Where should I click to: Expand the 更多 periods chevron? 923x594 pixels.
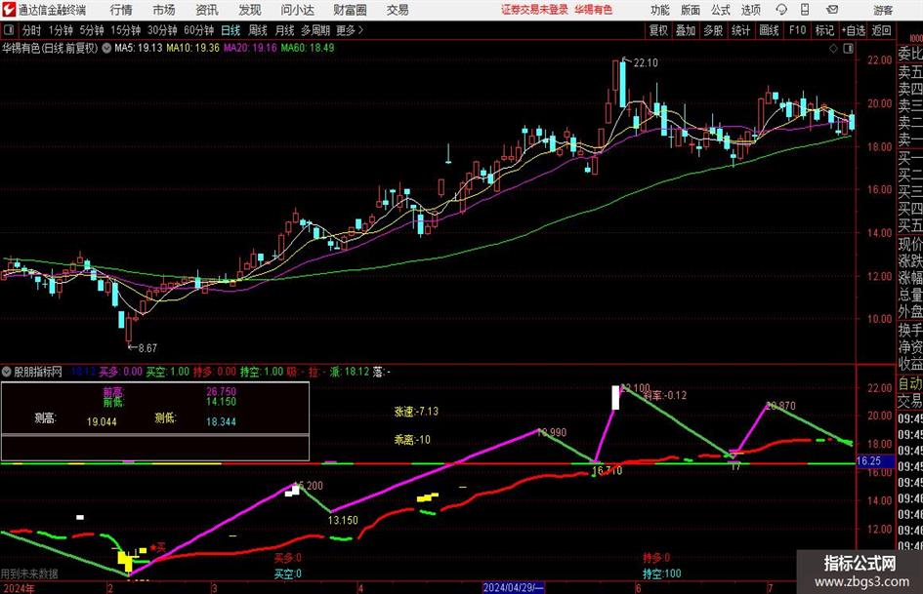tap(360, 30)
